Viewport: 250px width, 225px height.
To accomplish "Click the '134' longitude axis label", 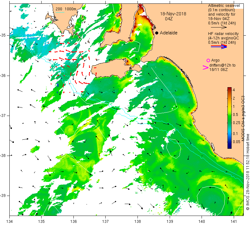I will [x=10, y=221].
